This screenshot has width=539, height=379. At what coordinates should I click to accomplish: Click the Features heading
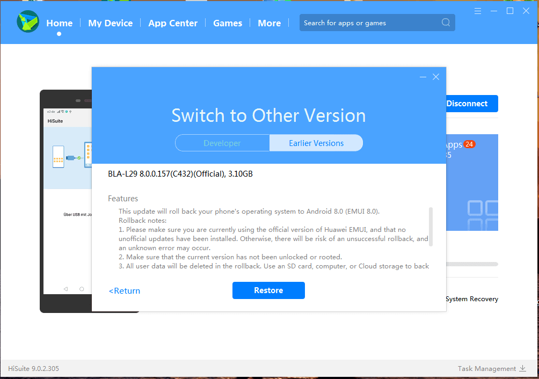point(123,199)
